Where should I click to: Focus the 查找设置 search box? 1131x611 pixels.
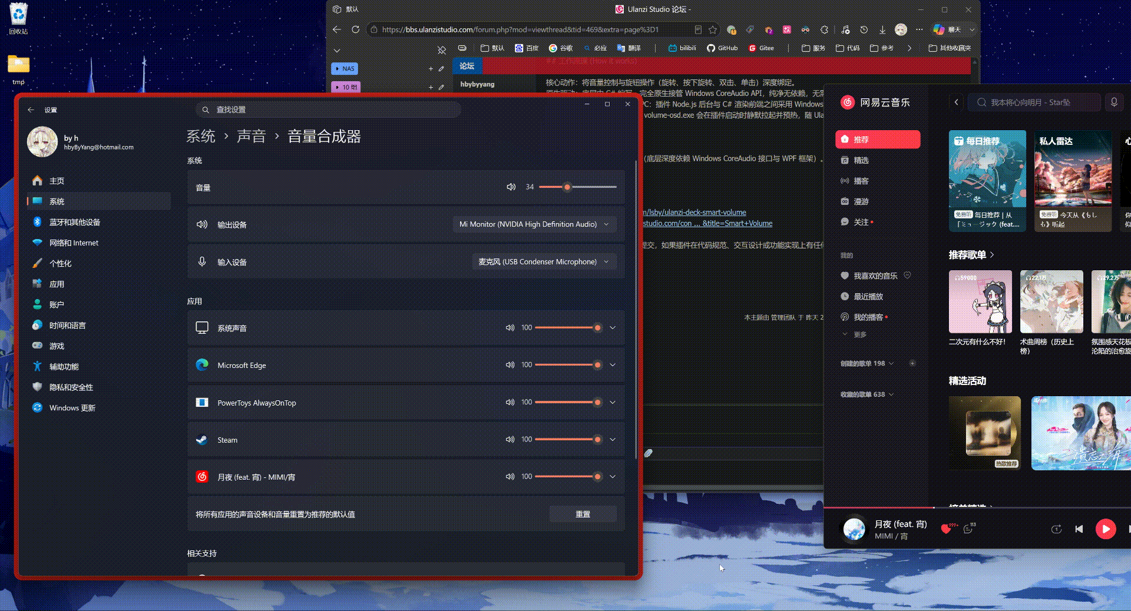(x=328, y=109)
